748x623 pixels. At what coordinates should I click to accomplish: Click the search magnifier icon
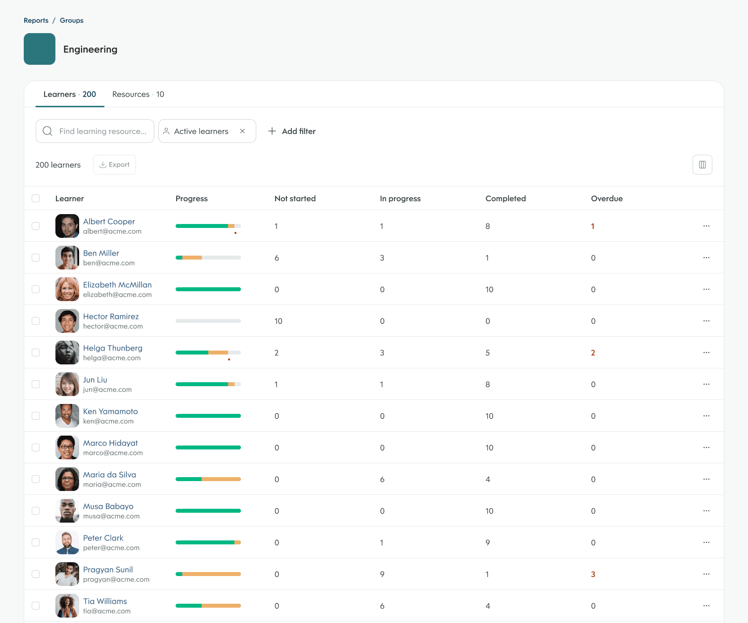tap(47, 131)
